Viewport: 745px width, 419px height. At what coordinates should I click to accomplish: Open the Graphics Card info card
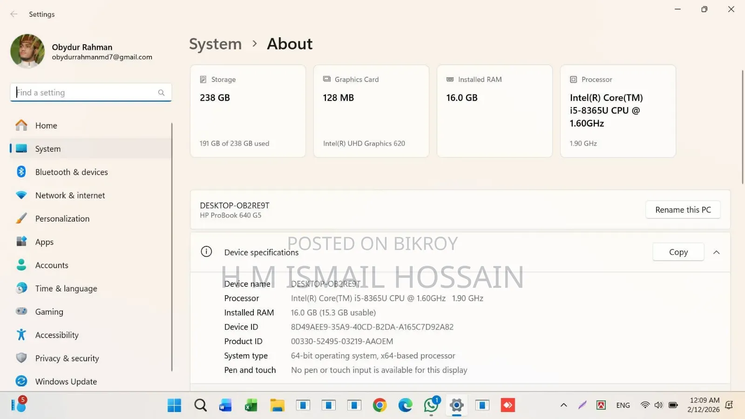[371, 111]
